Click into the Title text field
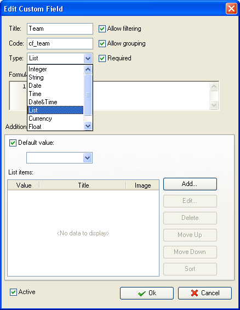This screenshot has height=310, width=240. point(60,29)
